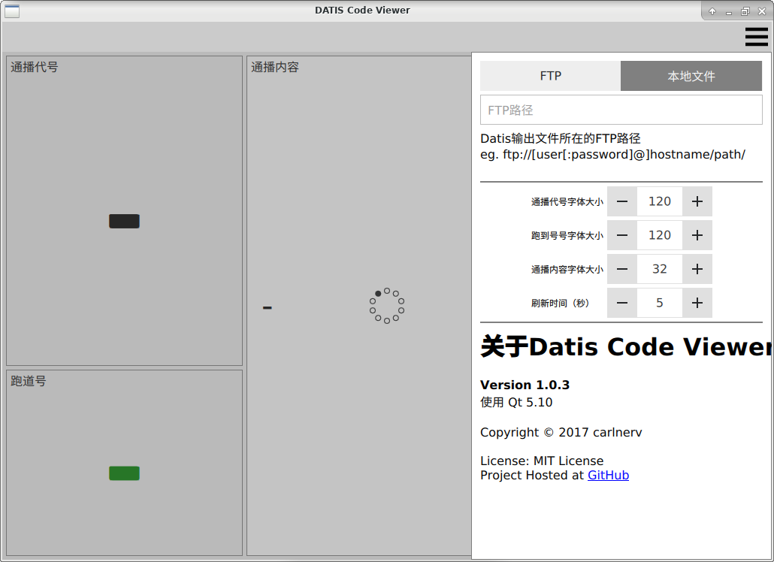The height and width of the screenshot is (562, 774).
Task: Reduce 通播内容字体大小 using minus button
Action: (622, 269)
